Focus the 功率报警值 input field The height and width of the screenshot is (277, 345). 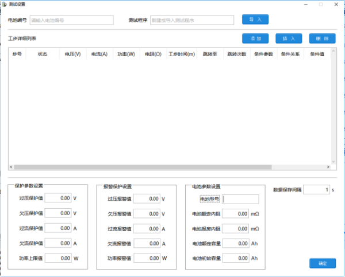point(146,259)
